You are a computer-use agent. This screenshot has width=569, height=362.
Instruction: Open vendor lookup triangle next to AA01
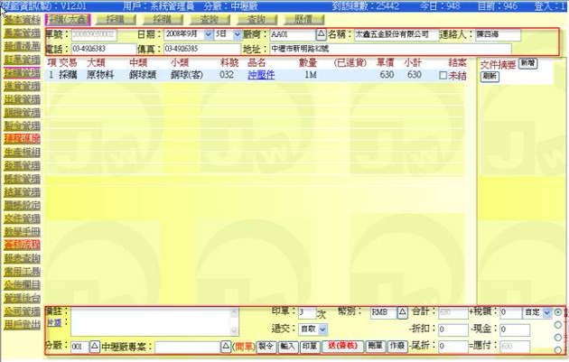tap(320, 34)
